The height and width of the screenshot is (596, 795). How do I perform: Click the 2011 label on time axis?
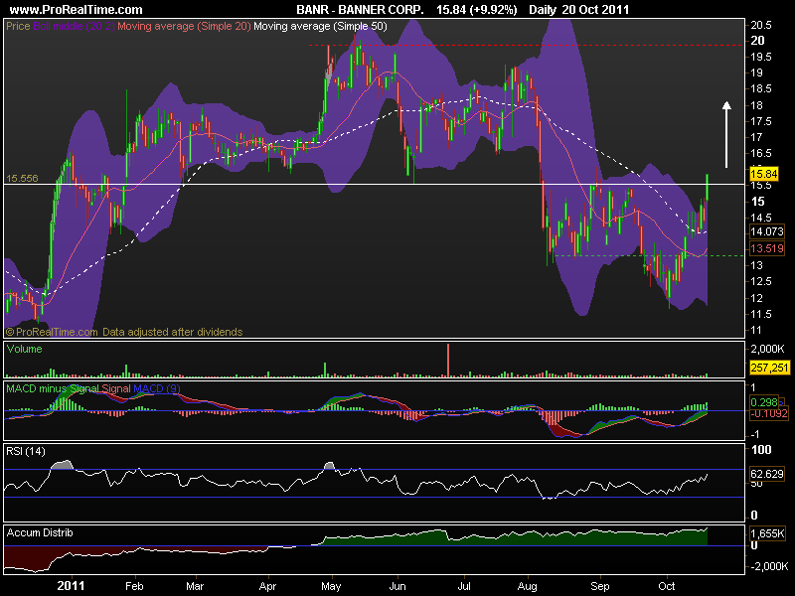[x=71, y=586]
